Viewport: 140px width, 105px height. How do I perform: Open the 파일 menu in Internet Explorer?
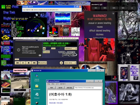point(48,84)
